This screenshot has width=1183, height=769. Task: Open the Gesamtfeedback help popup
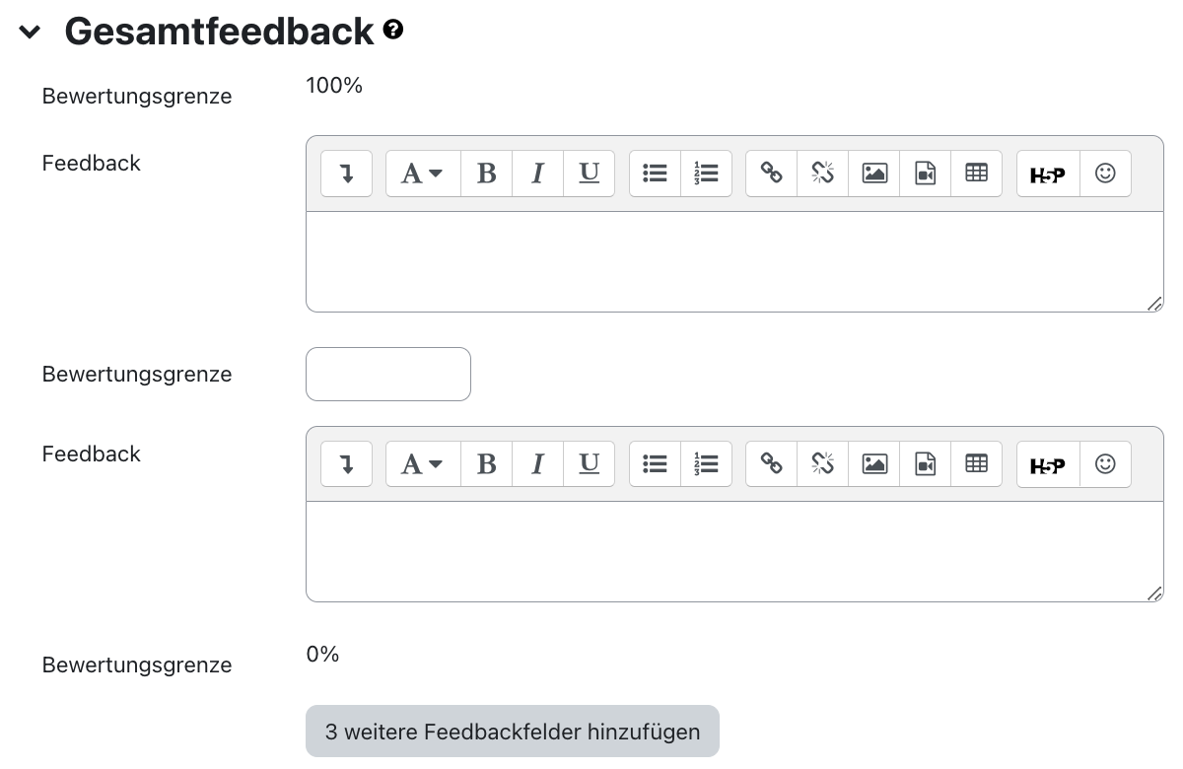pos(392,30)
